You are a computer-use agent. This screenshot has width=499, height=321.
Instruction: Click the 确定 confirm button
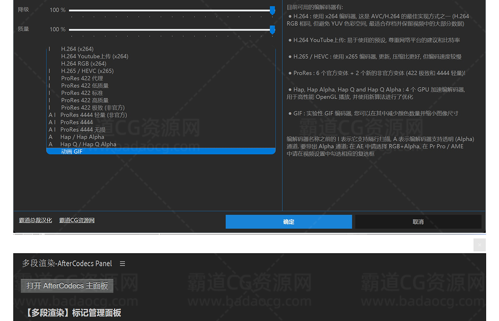coord(288,222)
